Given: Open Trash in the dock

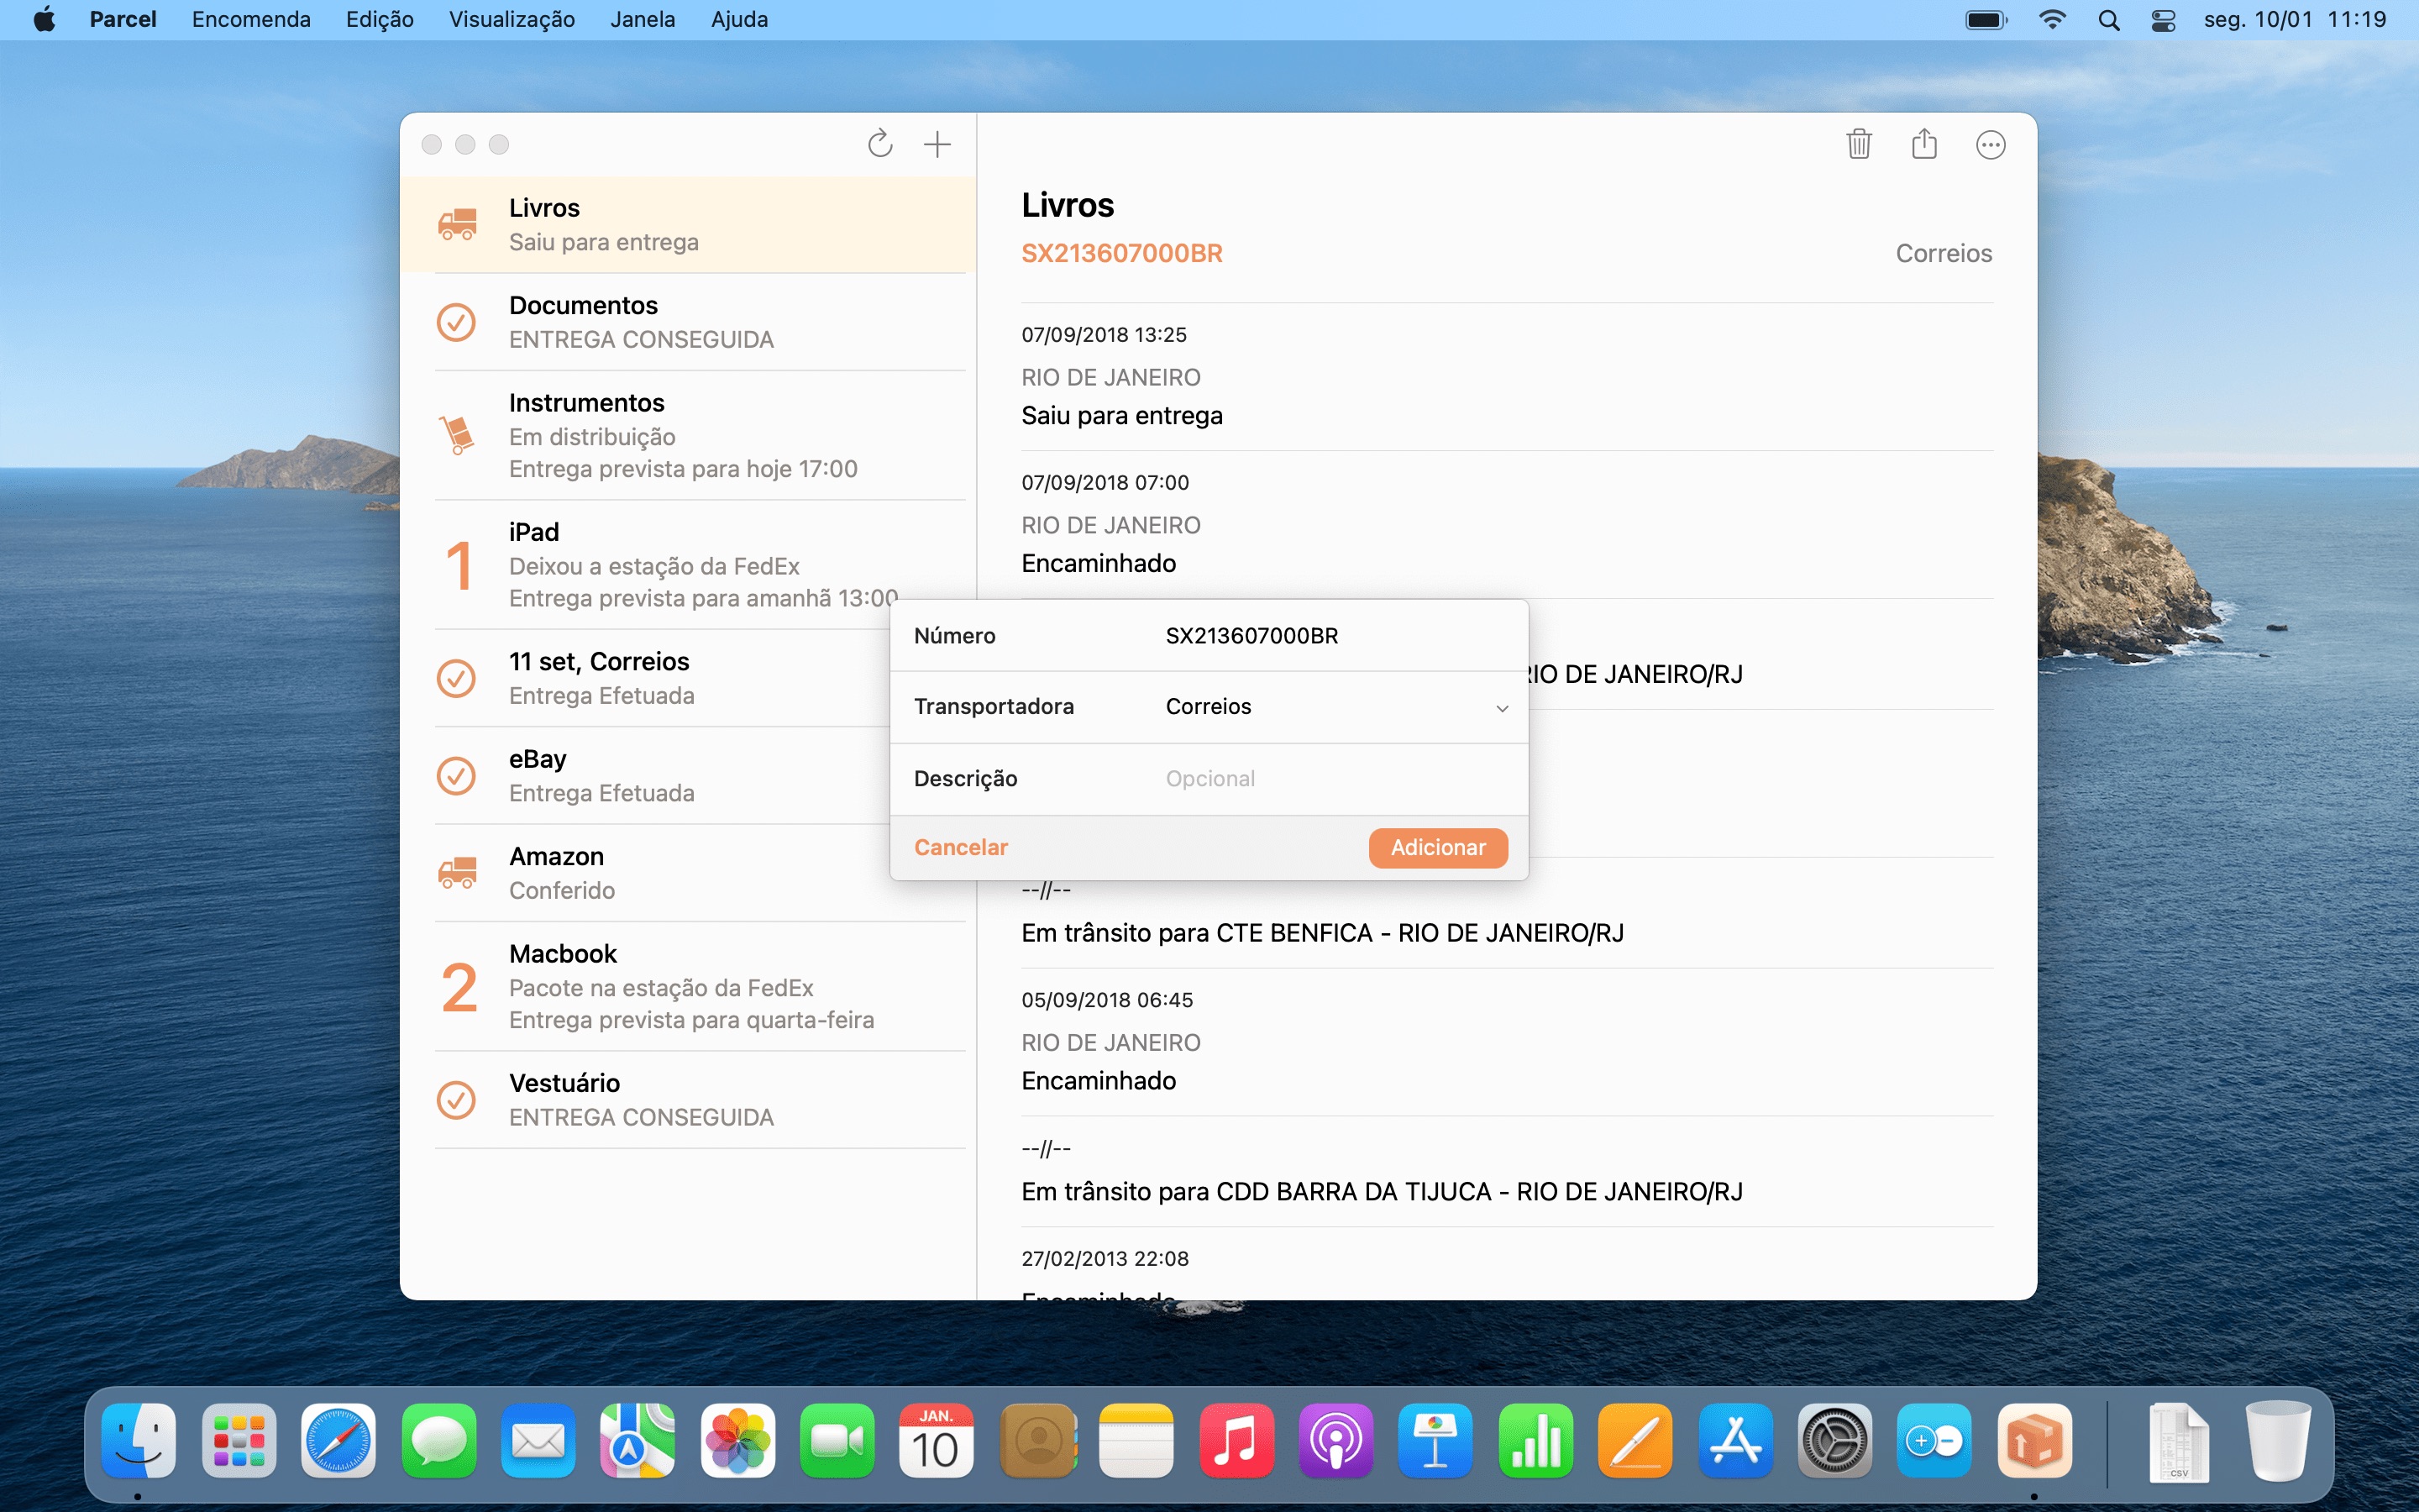Looking at the screenshot, I should pyautogui.click(x=2278, y=1441).
